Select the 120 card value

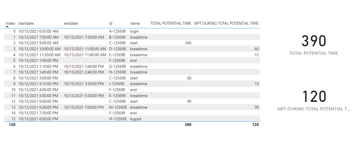314,96
